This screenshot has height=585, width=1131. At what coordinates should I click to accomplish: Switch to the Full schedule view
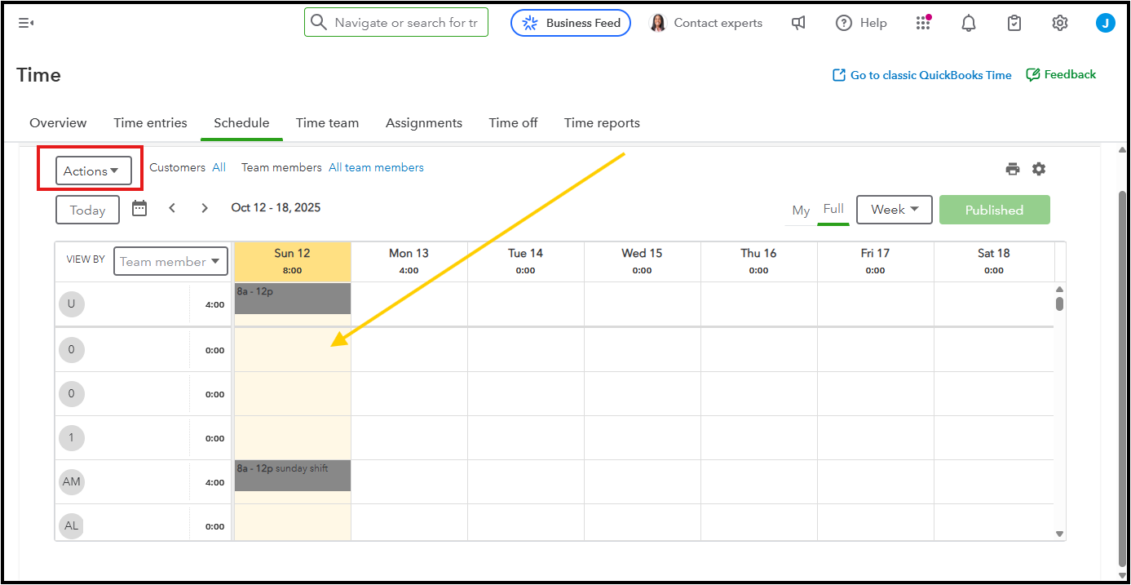click(833, 209)
